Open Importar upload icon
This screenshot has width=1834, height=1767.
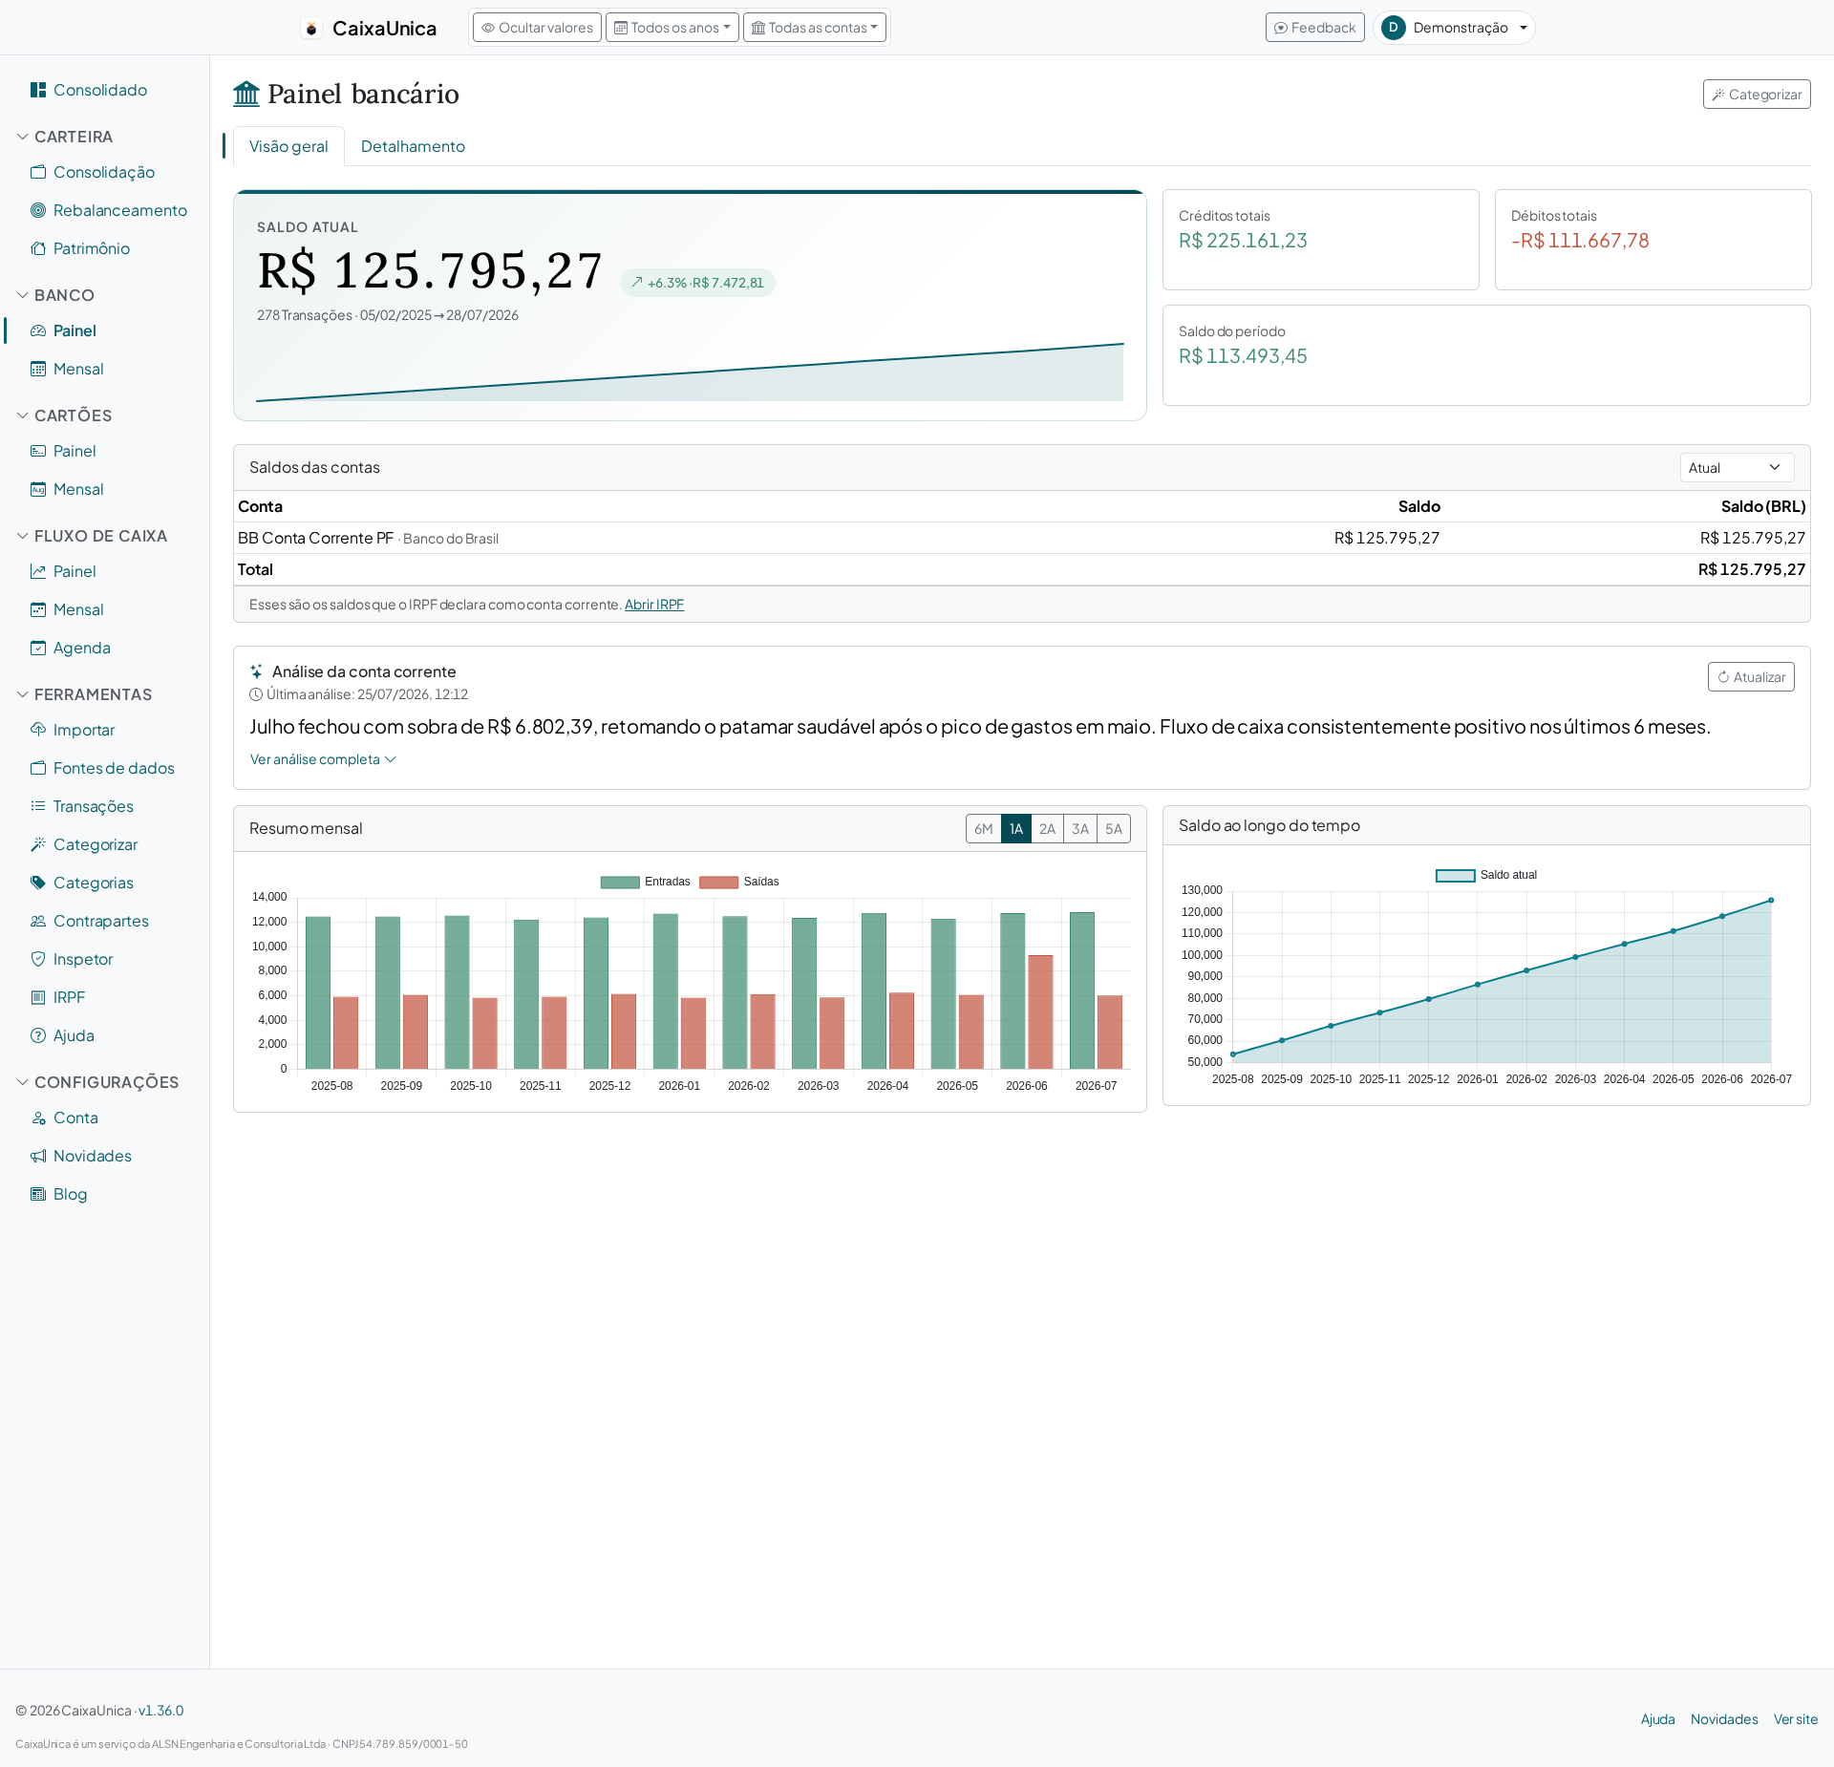(x=38, y=730)
